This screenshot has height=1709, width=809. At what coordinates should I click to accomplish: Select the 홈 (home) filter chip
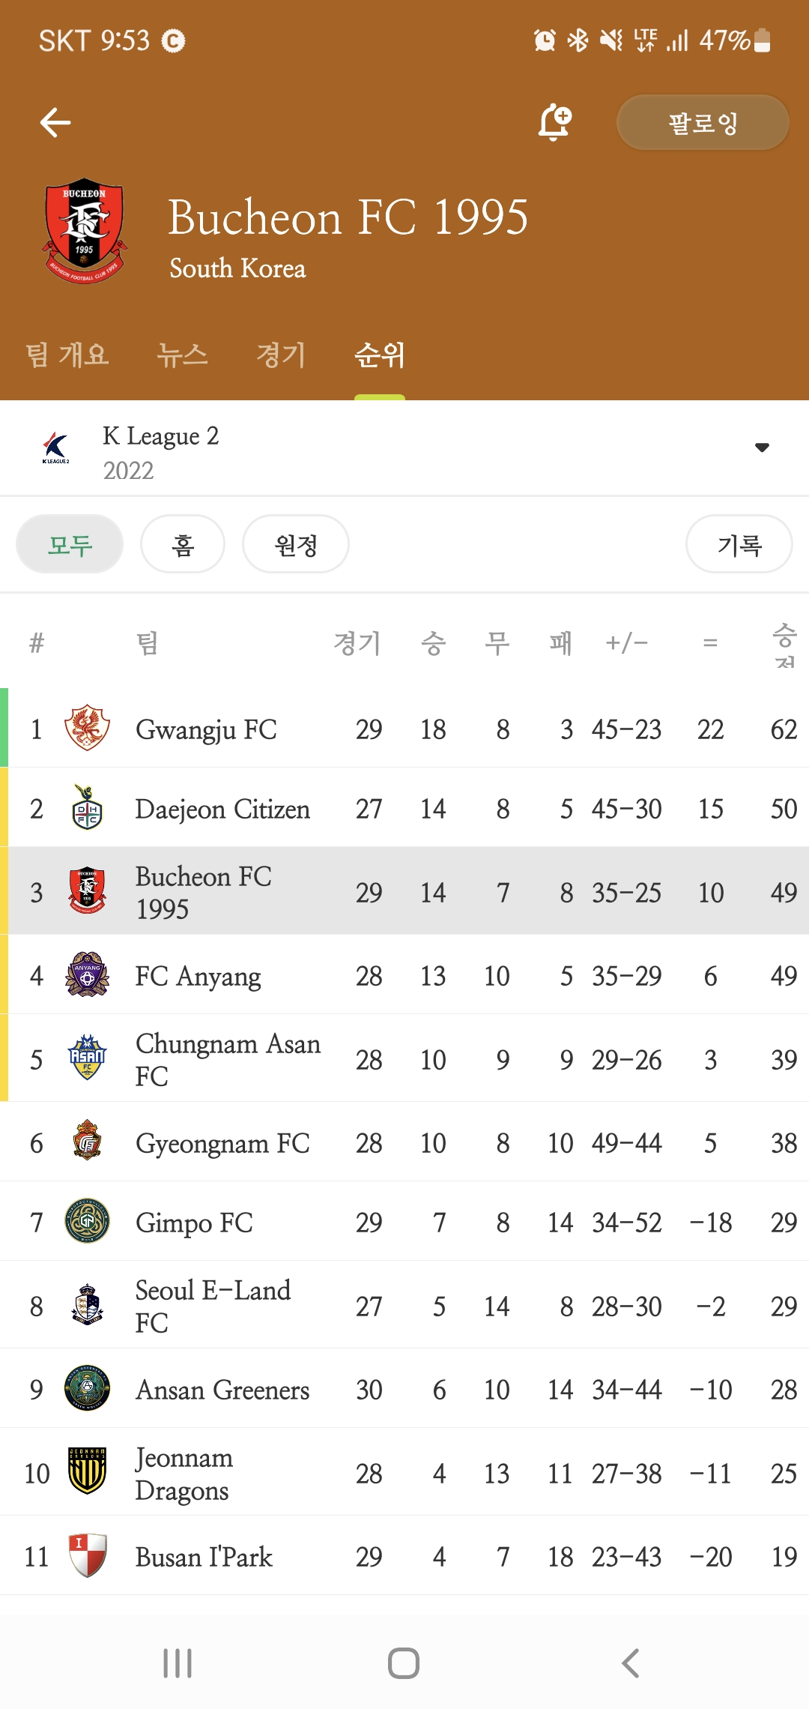coord(183,544)
